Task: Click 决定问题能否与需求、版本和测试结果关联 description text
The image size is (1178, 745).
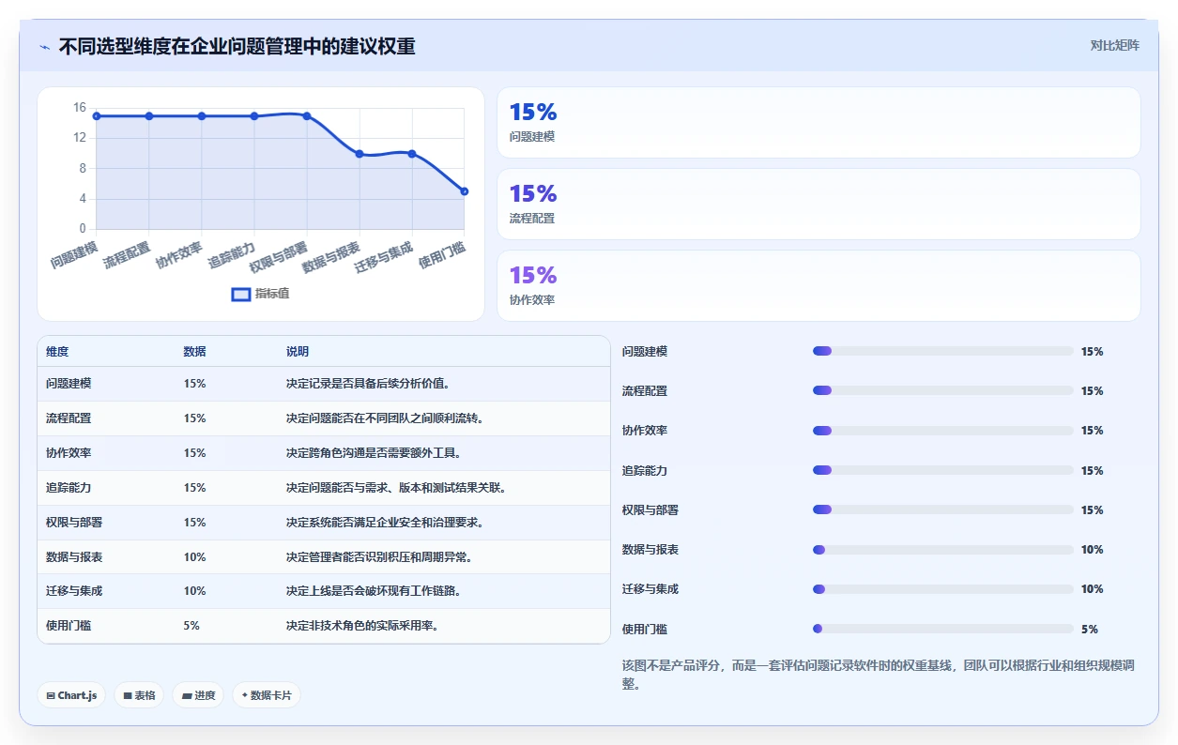Action: pos(397,488)
